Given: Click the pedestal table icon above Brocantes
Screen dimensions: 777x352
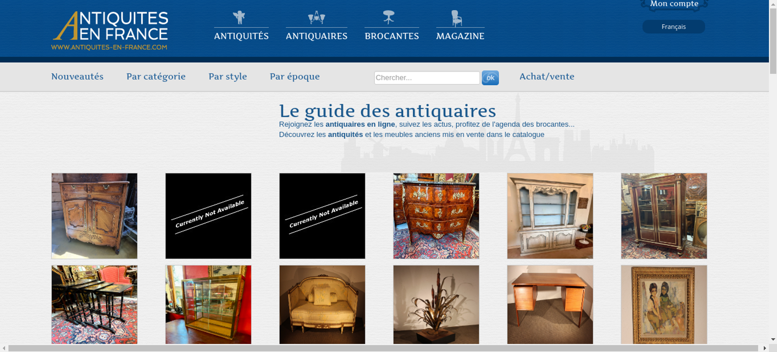Looking at the screenshot, I should [388, 17].
